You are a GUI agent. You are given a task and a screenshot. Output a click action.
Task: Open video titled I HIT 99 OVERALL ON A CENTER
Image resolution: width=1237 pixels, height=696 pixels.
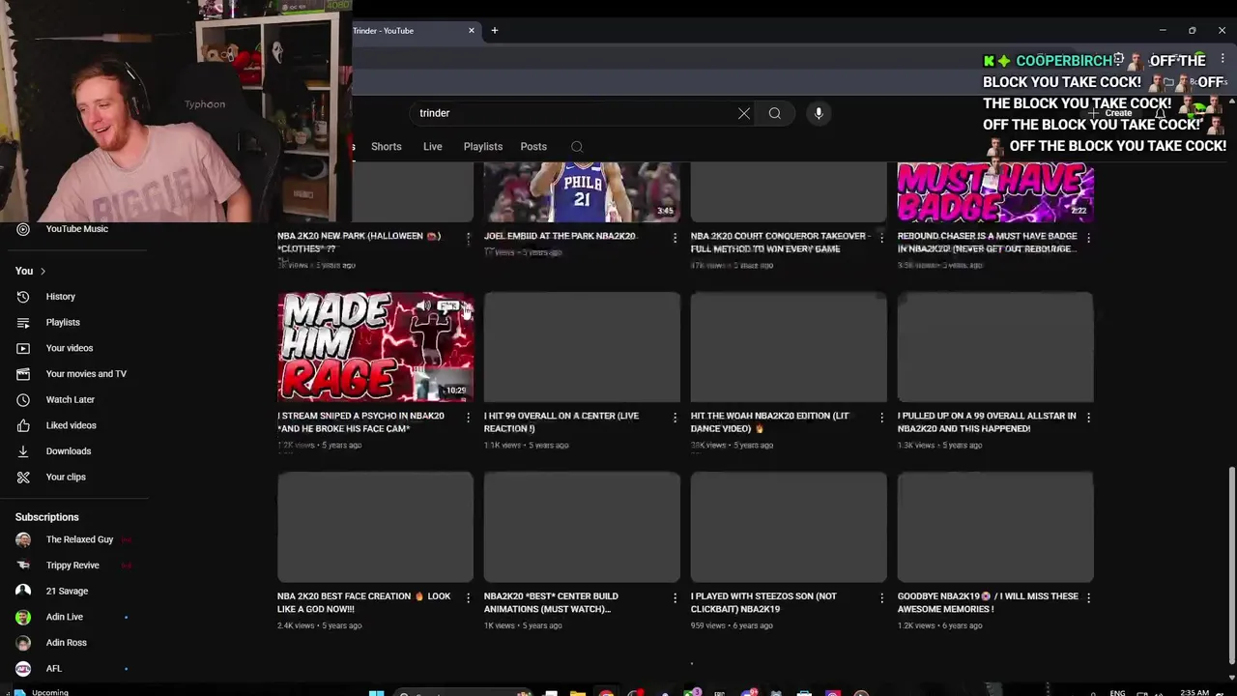pos(561,422)
